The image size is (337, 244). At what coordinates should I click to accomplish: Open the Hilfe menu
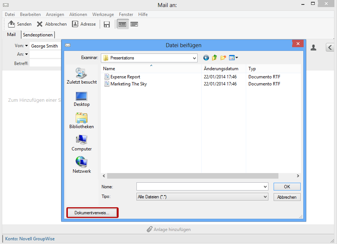[x=143, y=14]
